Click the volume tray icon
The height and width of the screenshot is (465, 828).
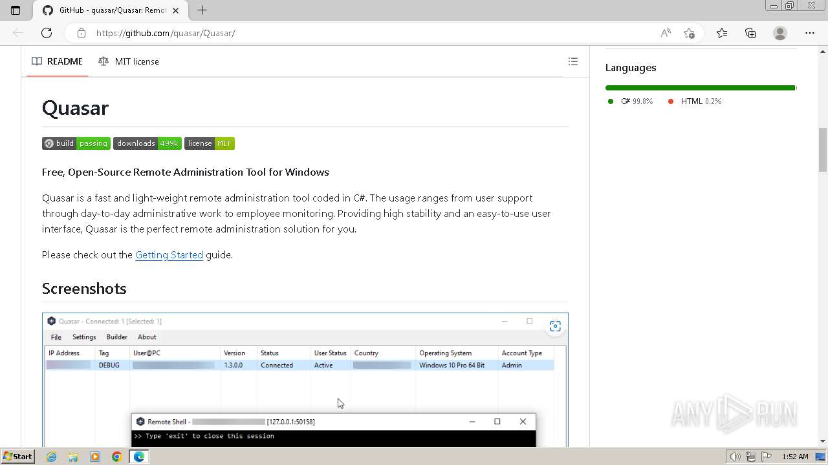pyautogui.click(x=735, y=457)
